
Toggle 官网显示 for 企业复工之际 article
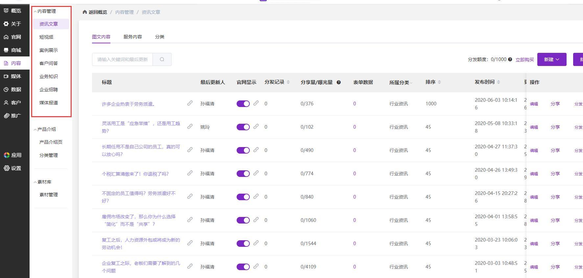tap(243, 267)
